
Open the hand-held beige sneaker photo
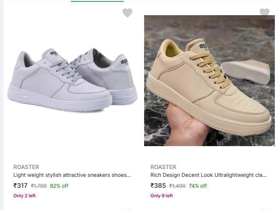(209, 80)
